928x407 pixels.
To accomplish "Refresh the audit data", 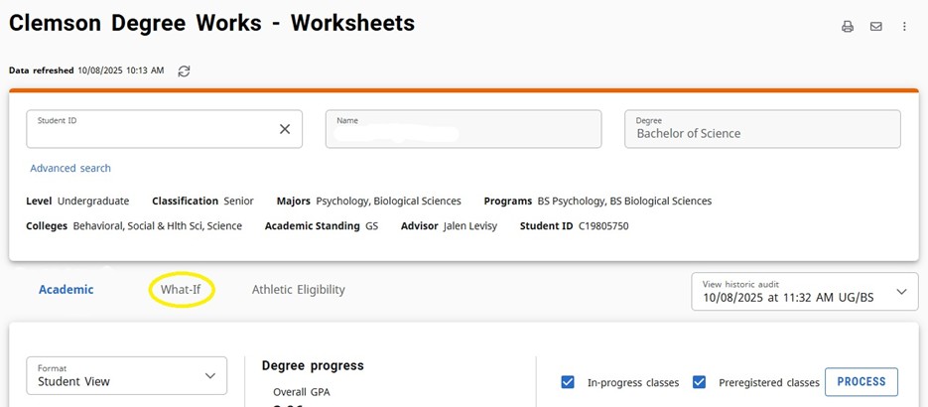I will [184, 71].
